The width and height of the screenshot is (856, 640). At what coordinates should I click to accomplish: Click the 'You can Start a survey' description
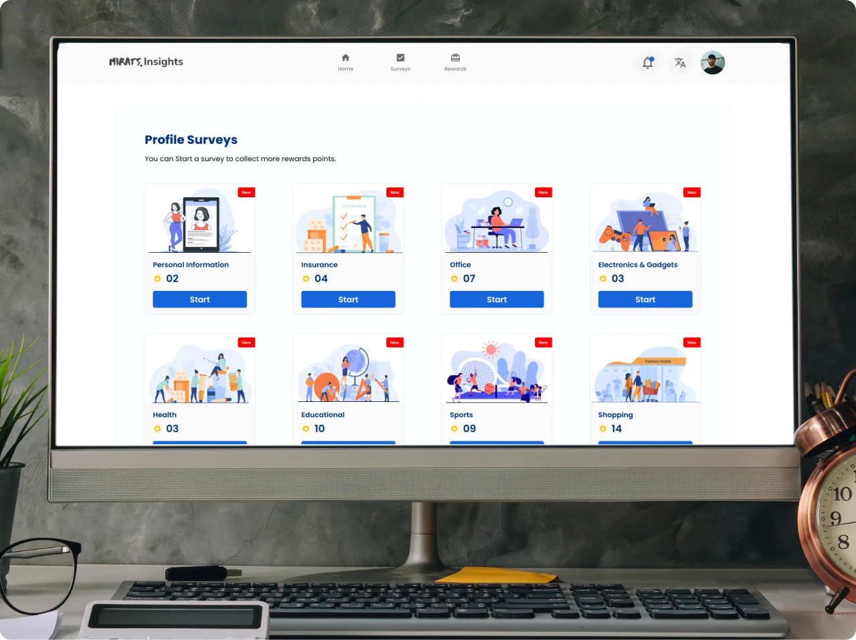click(x=240, y=159)
